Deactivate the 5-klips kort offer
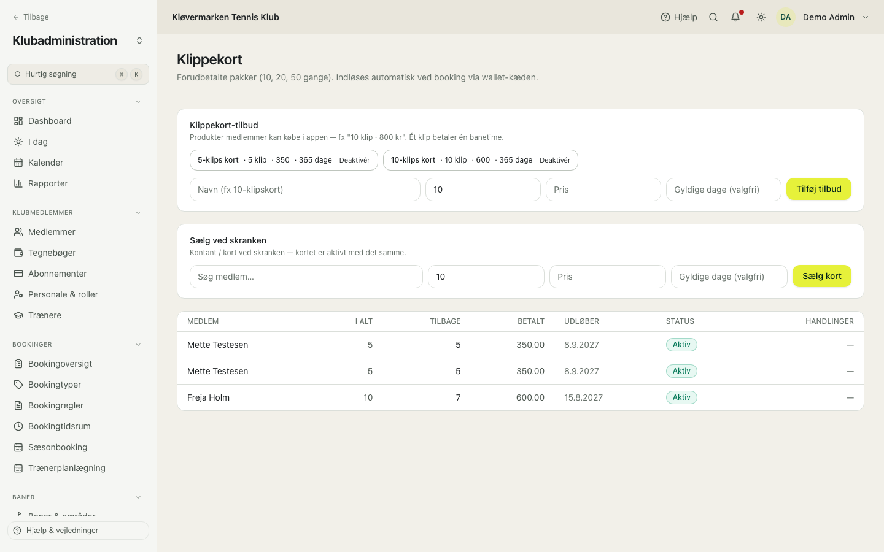This screenshot has height=552, width=884. click(354, 160)
